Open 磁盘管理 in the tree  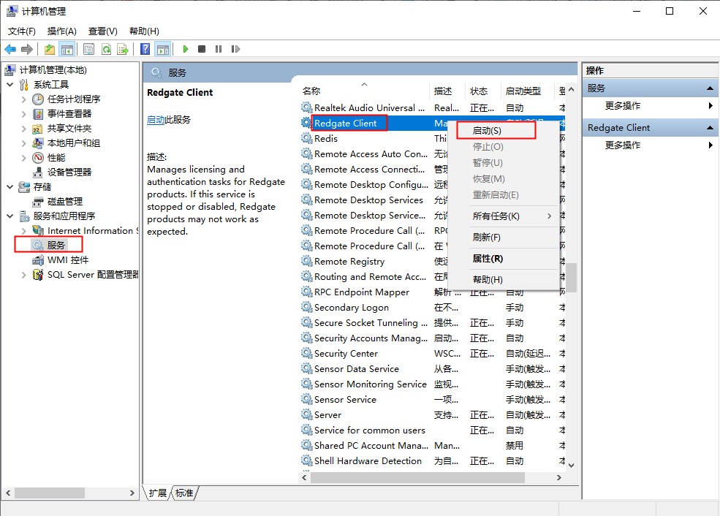tap(65, 202)
